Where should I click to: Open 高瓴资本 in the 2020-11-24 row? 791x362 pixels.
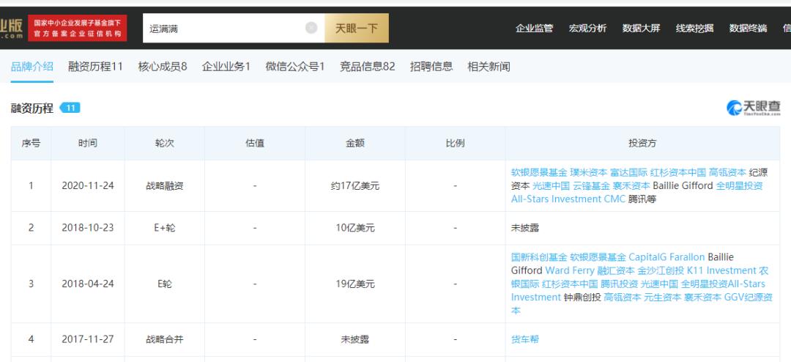[x=727, y=173]
